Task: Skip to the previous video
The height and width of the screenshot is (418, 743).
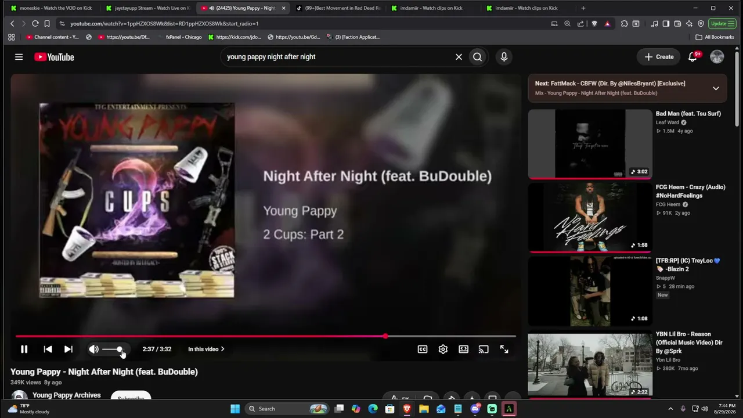Action: click(48, 349)
